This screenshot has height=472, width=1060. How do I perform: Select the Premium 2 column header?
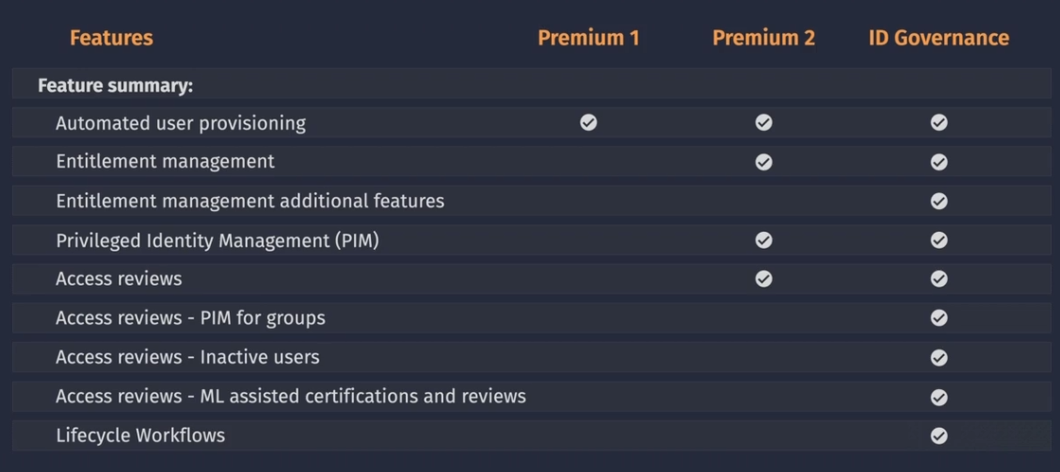[763, 38]
